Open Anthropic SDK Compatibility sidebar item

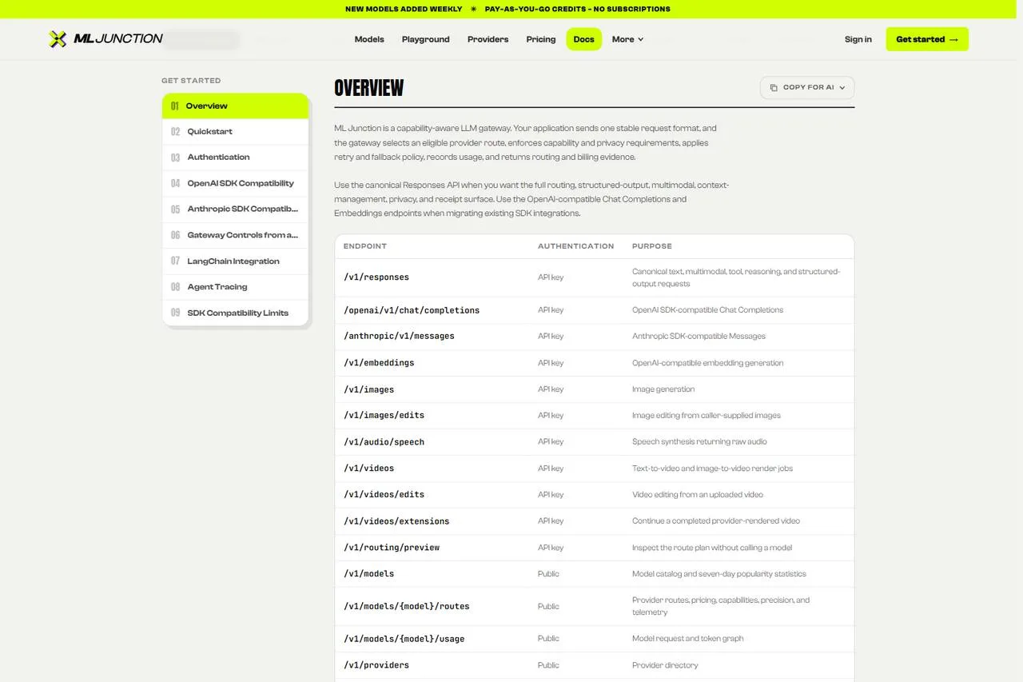[x=235, y=209]
